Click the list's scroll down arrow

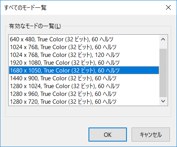tap(163, 101)
